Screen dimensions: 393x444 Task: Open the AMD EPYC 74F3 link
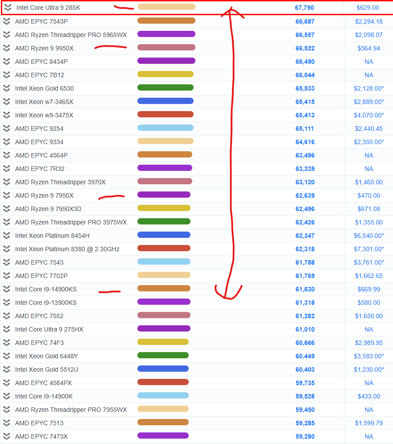point(39,343)
